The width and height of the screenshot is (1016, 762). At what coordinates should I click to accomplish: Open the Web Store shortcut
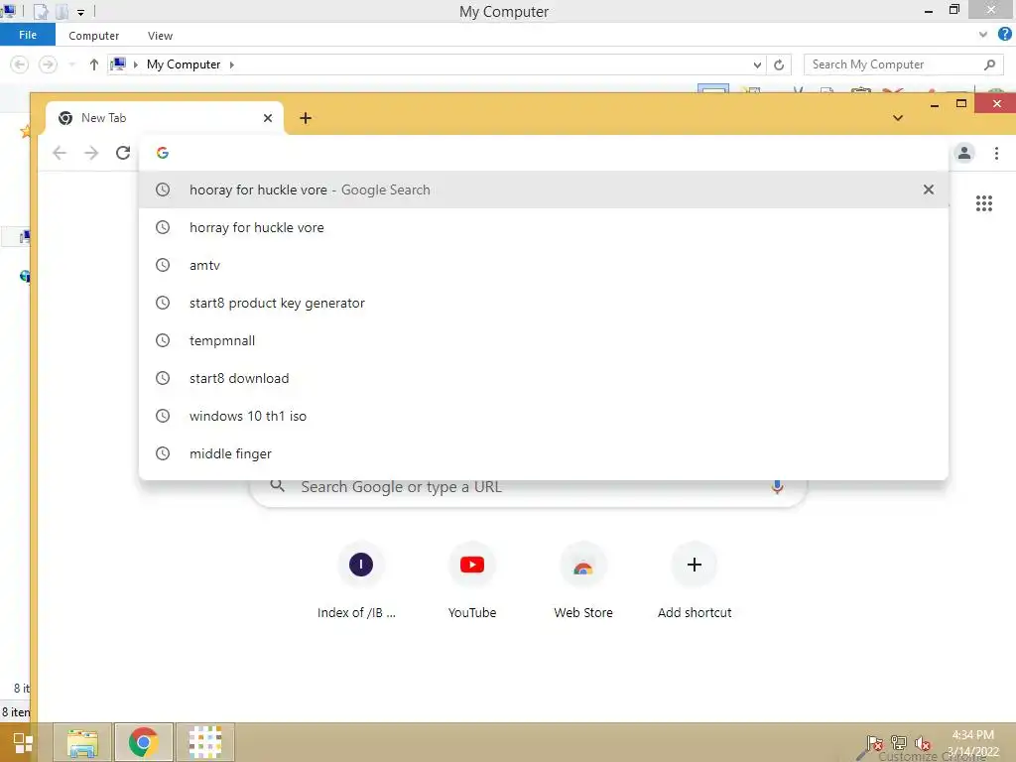tap(583, 579)
